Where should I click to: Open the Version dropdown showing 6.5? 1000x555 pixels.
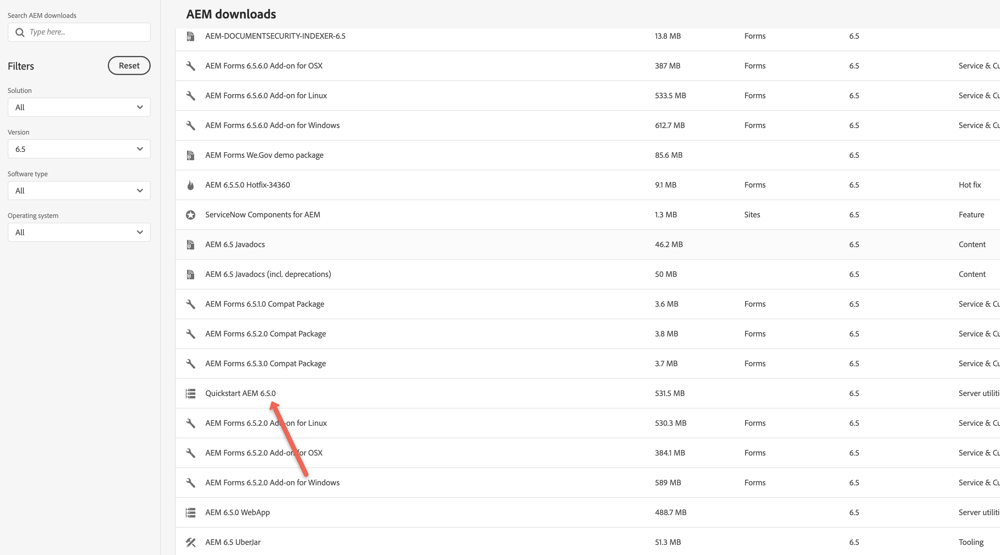tap(79, 149)
